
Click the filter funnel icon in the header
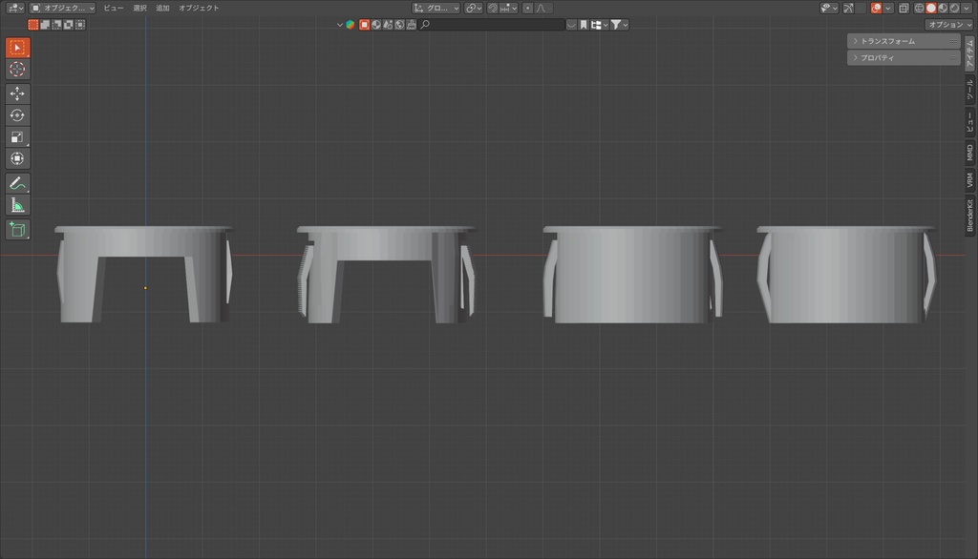tap(616, 24)
